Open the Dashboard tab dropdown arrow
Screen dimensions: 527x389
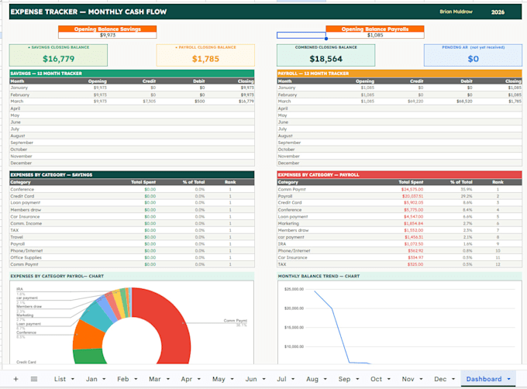[509, 379]
